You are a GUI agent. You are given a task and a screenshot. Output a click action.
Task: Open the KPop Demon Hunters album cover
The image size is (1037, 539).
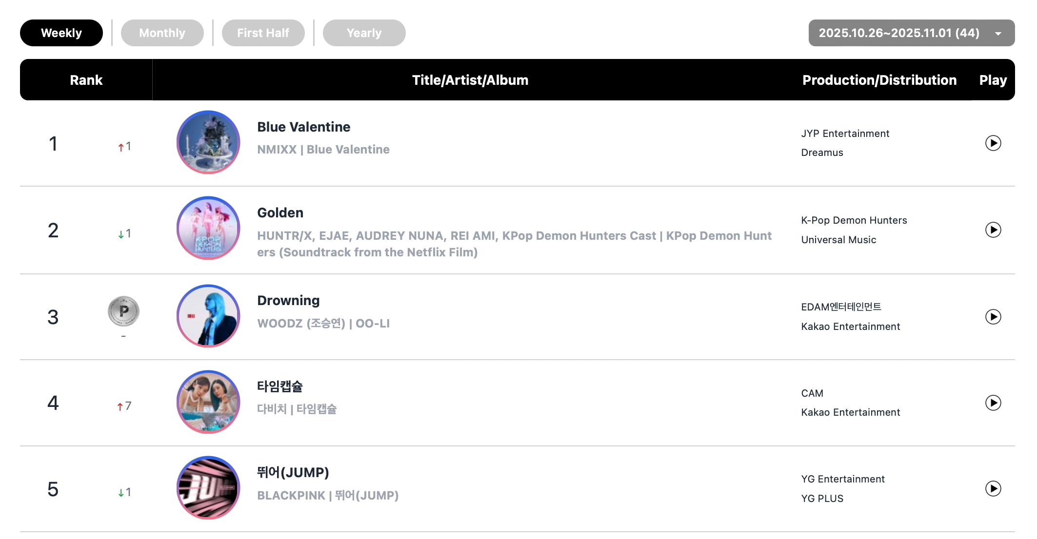coord(208,228)
